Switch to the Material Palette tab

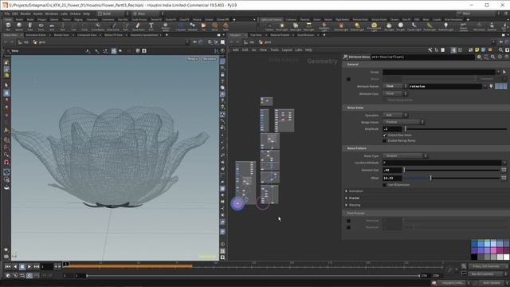[x=280, y=35]
